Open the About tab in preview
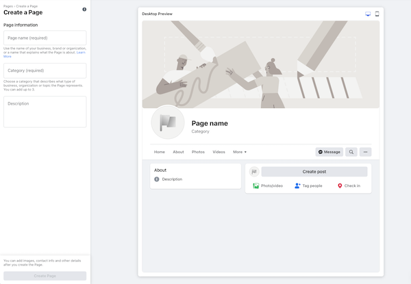The height and width of the screenshot is (284, 411). point(178,152)
